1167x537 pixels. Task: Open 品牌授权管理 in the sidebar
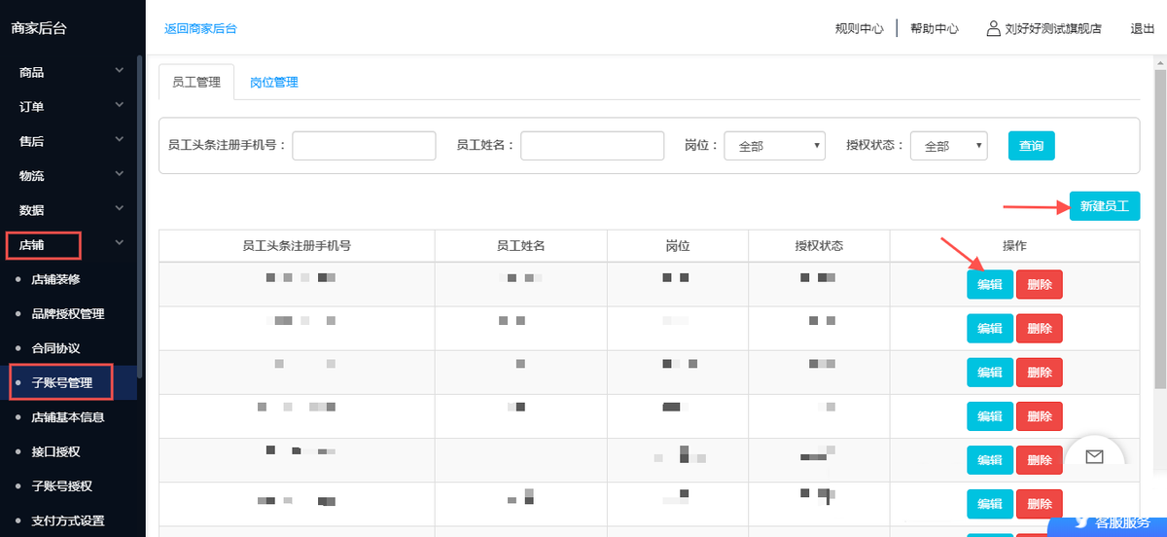[x=68, y=314]
